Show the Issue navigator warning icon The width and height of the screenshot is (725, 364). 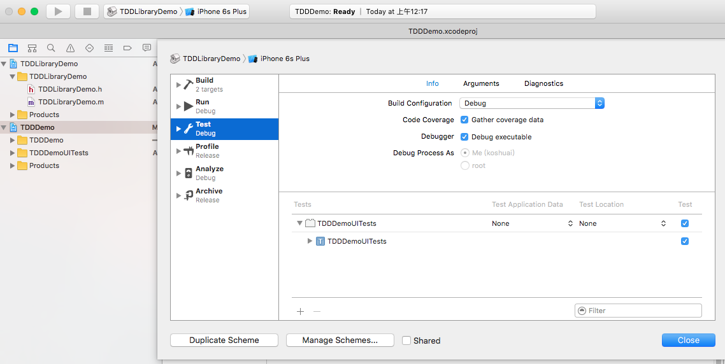point(70,48)
